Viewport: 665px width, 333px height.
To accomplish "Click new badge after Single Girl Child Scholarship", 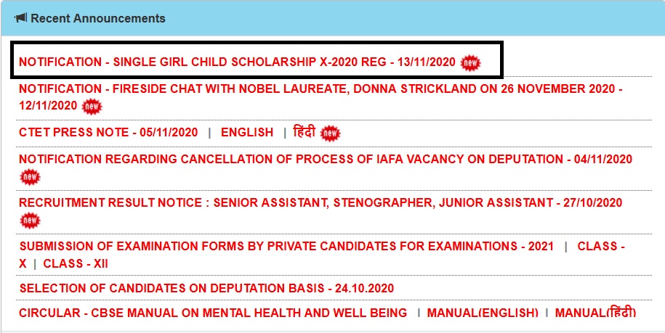I will tap(470, 63).
